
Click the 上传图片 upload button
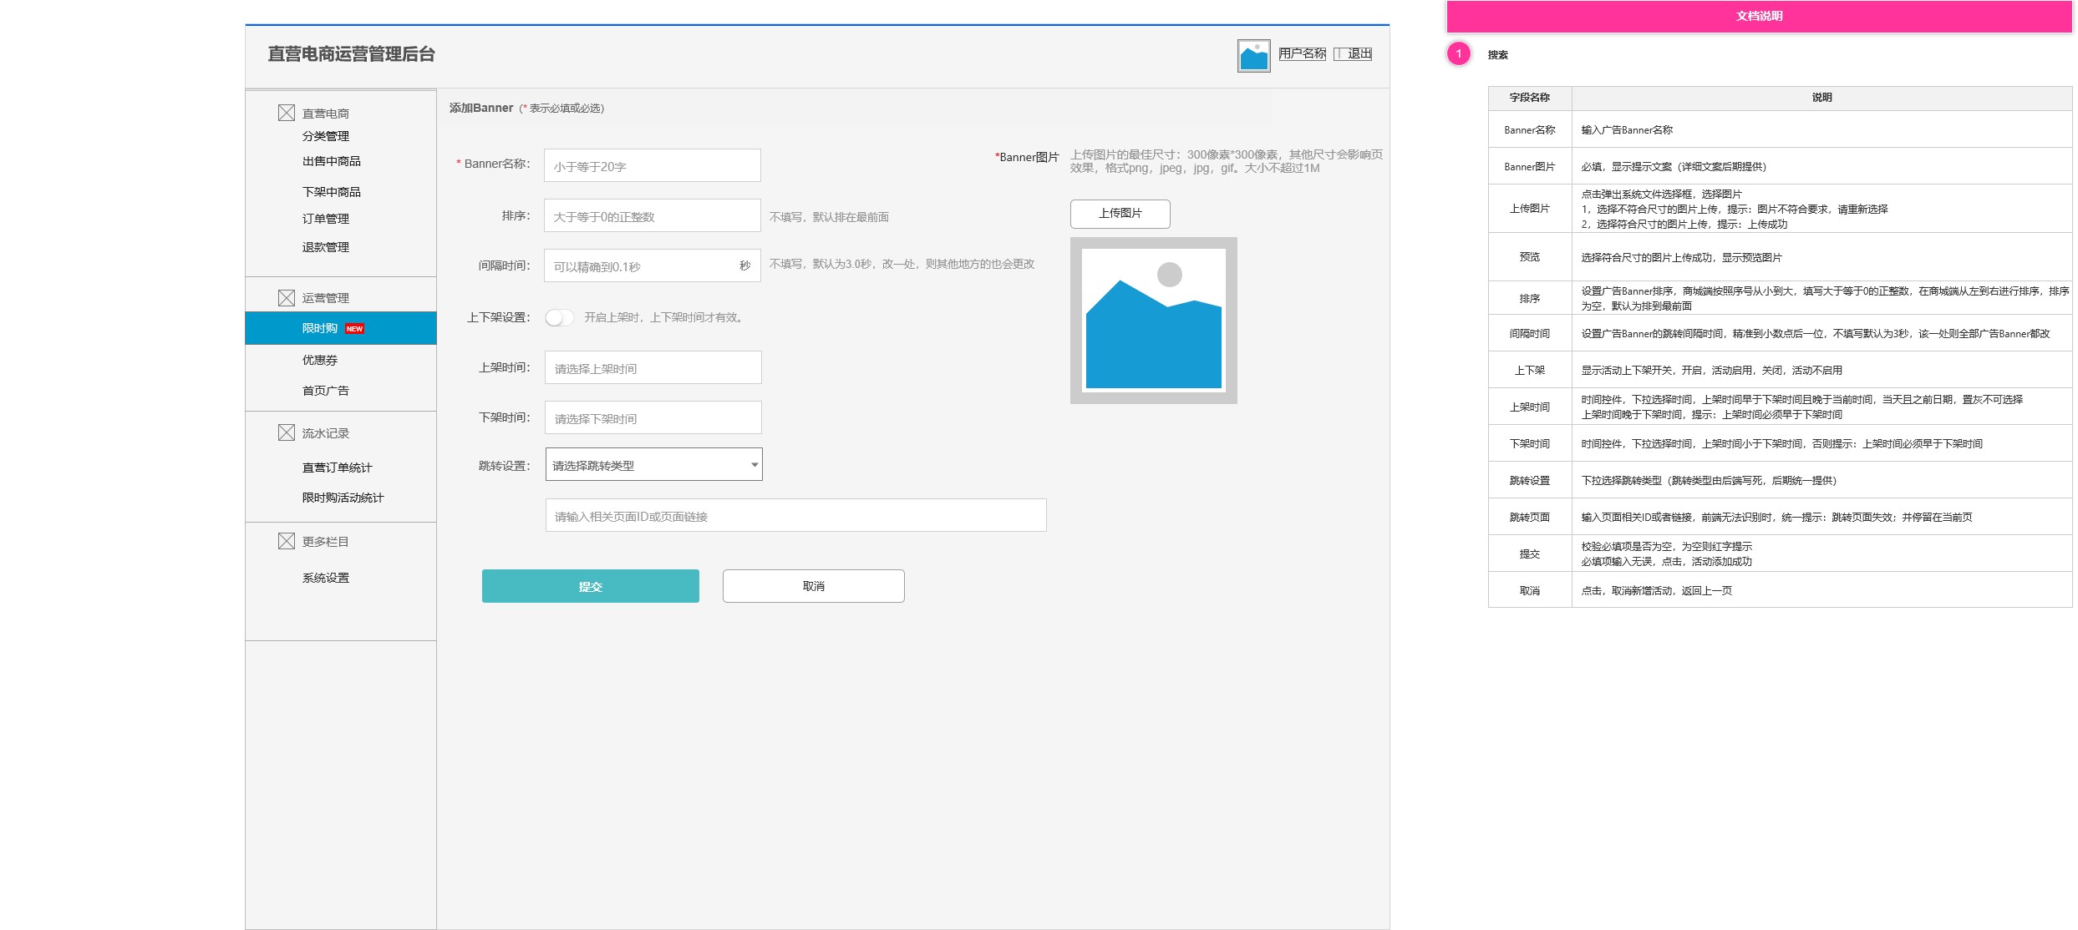pyautogui.click(x=1120, y=214)
